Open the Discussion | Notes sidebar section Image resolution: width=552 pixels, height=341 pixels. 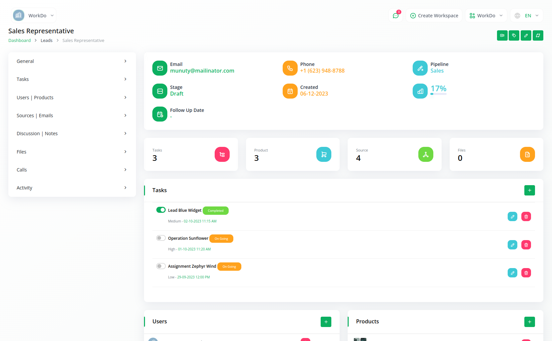click(x=72, y=134)
